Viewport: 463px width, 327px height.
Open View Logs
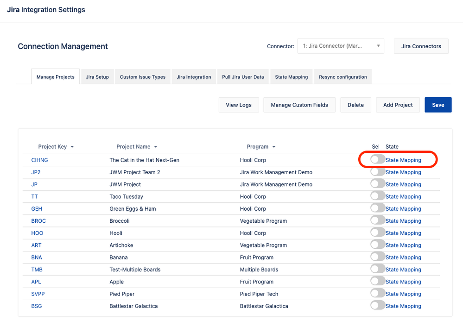click(x=239, y=105)
